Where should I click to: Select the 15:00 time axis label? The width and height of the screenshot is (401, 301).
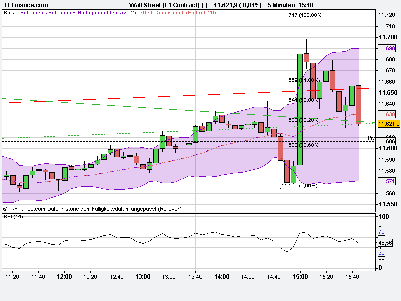(300, 275)
